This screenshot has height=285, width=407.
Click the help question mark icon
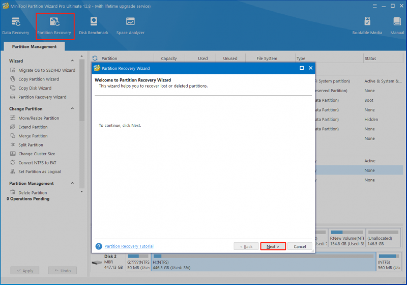[99, 246]
